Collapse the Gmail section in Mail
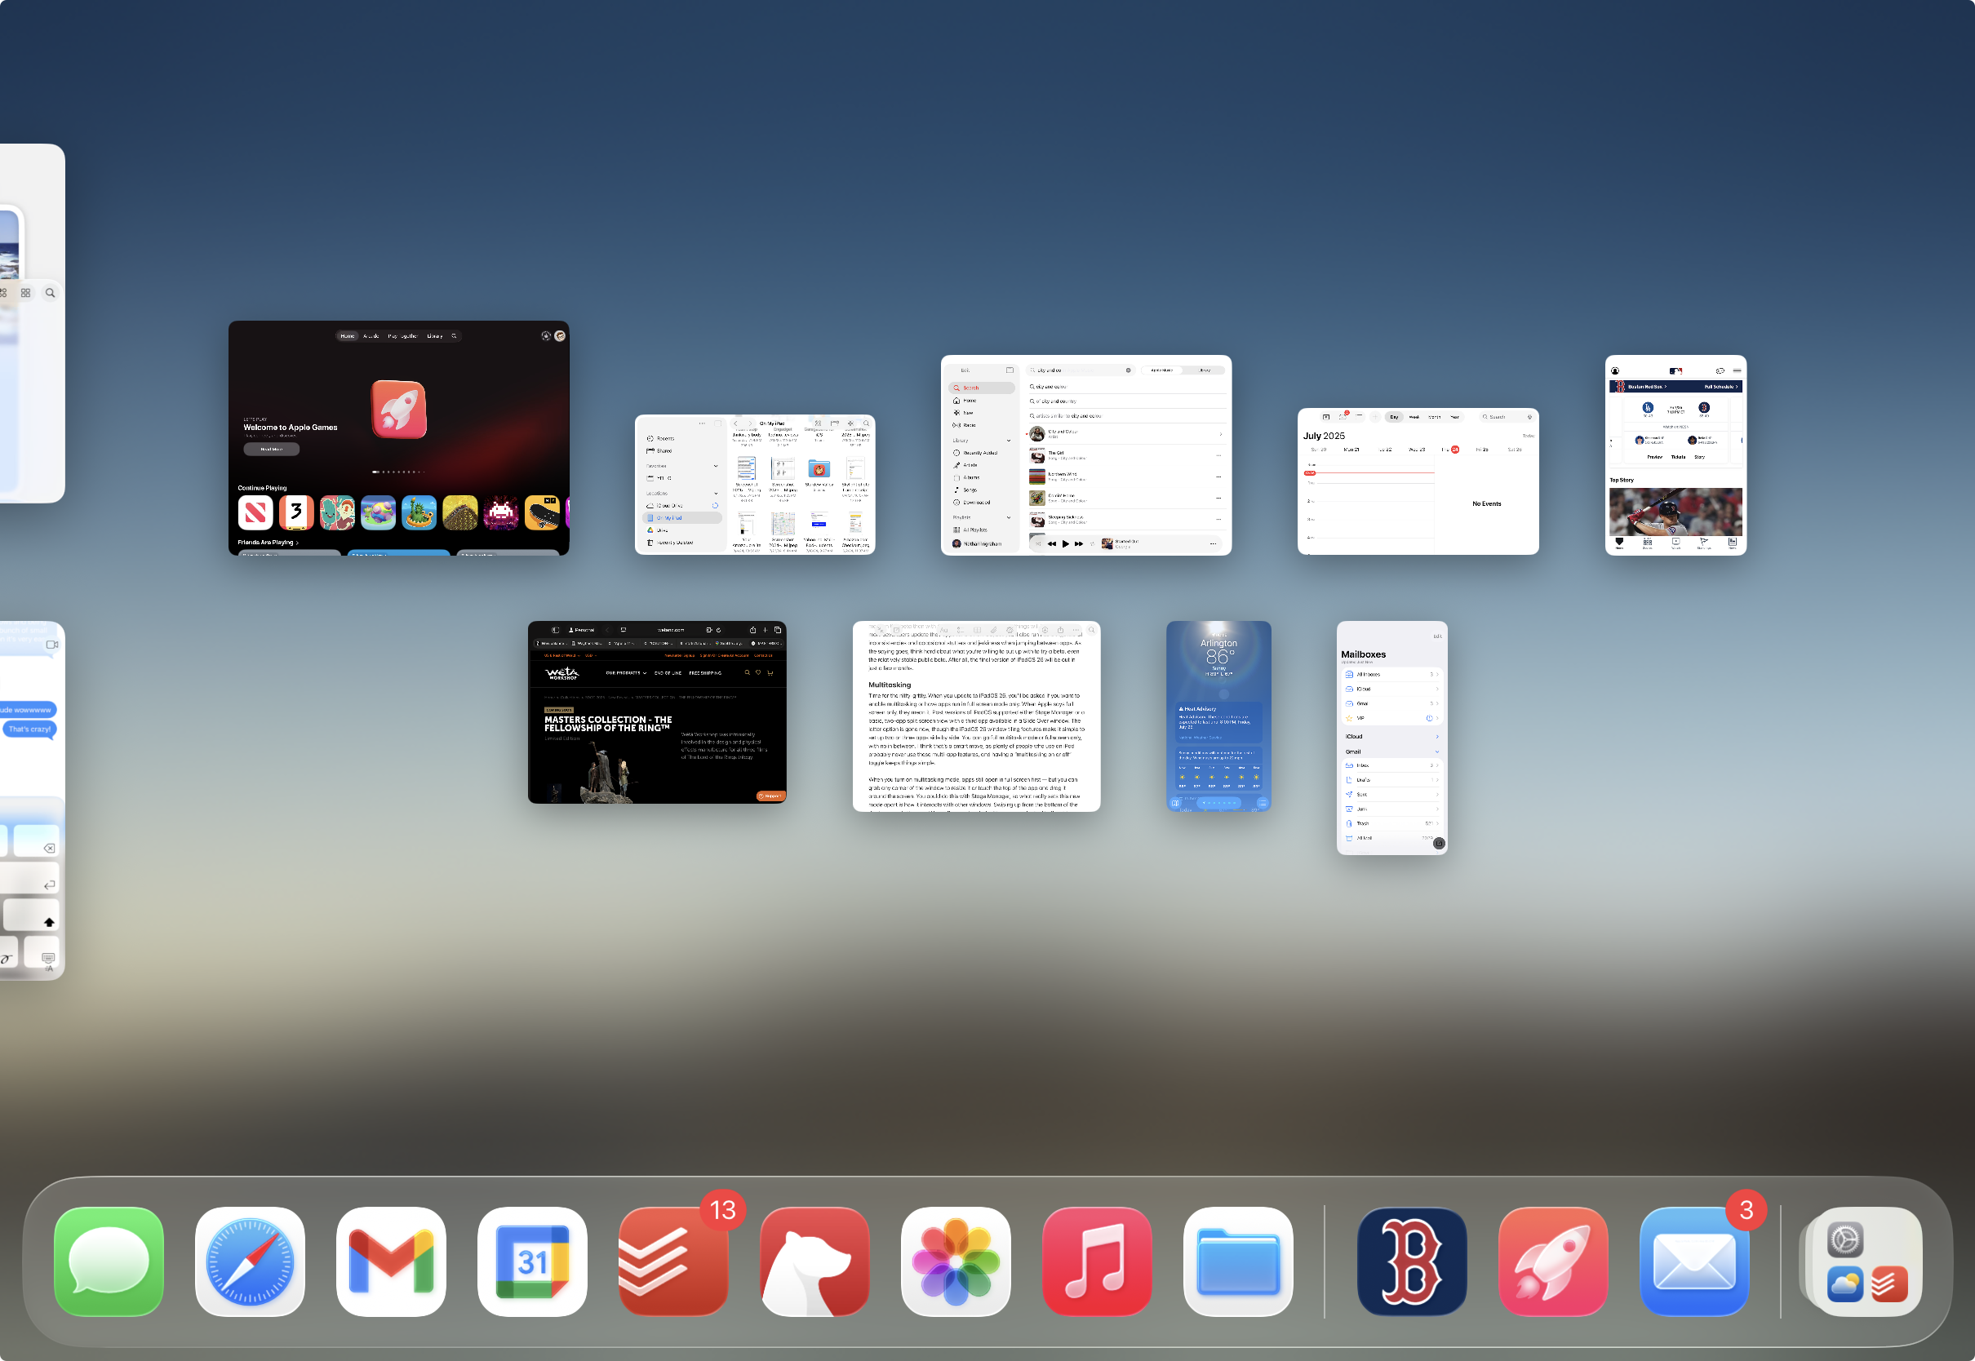The height and width of the screenshot is (1361, 1975). (1438, 752)
